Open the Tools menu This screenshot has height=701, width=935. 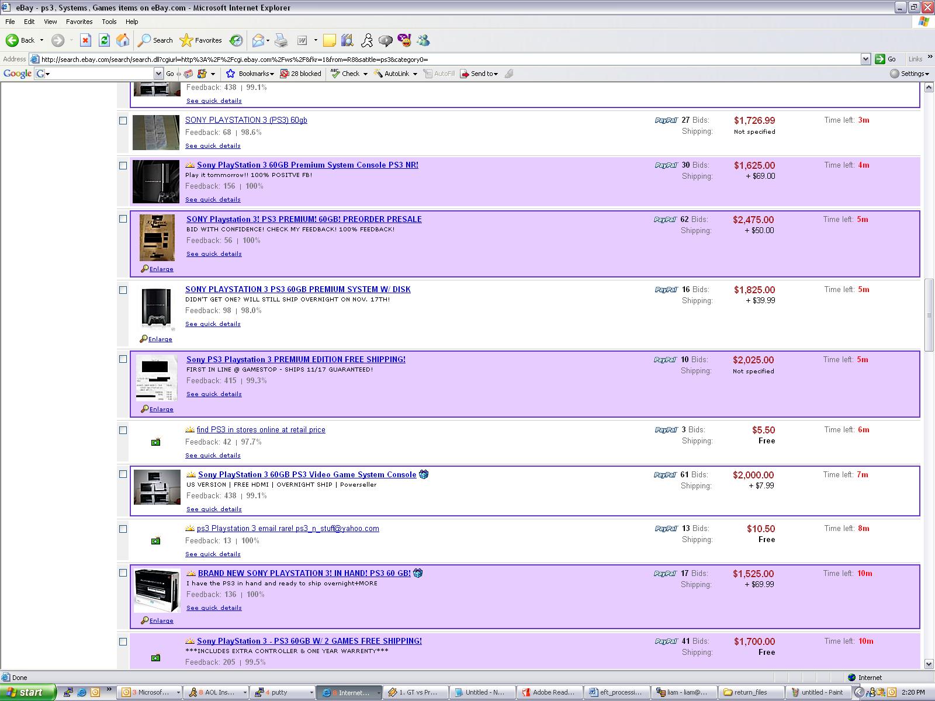coord(109,22)
